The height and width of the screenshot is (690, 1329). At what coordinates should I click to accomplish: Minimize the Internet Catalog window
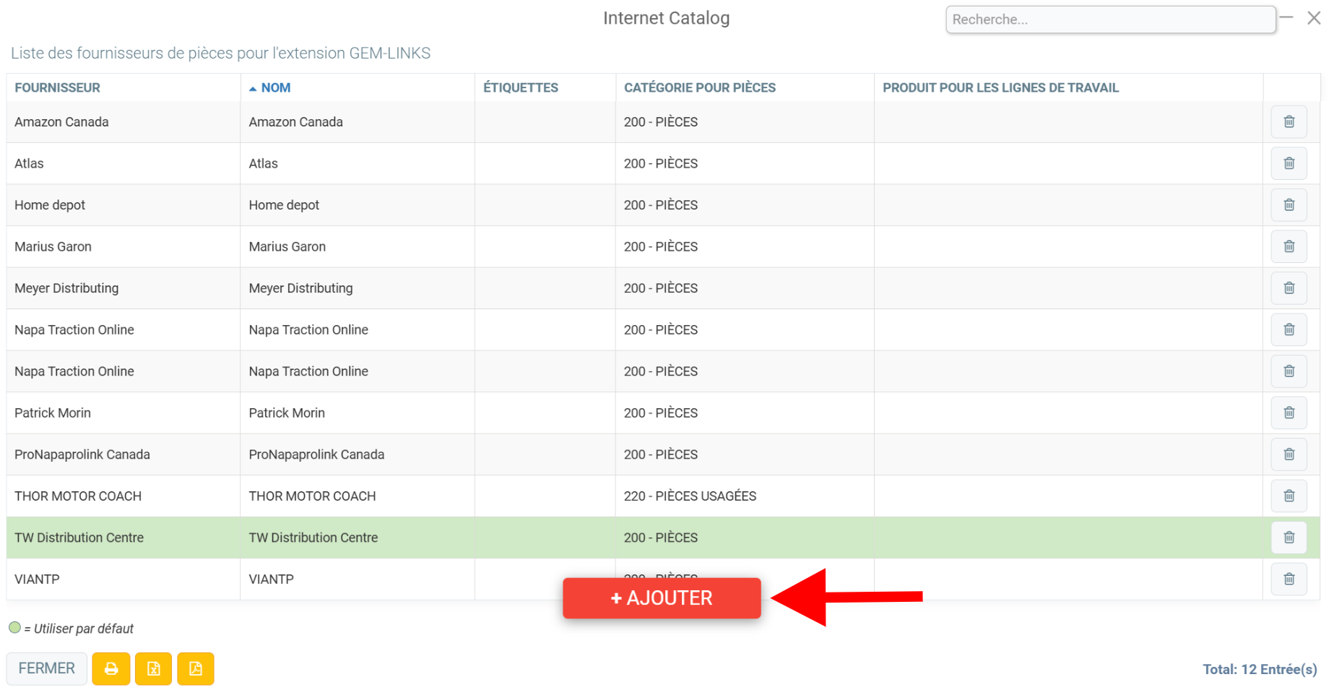pos(1286,17)
